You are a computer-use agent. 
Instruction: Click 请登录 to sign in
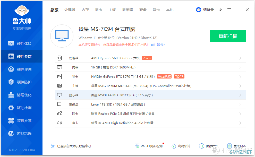pyautogui.click(x=208, y=10)
